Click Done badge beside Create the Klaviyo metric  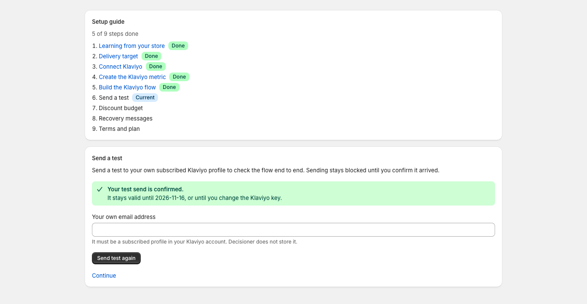click(x=180, y=77)
